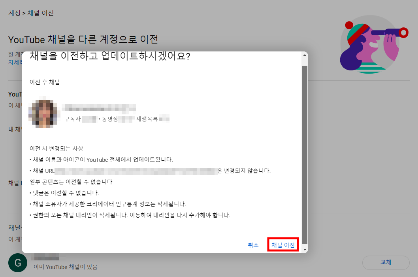Image resolution: width=418 pixels, height=277 pixels.
Task: Click the dialog's vertical scrollbar thumb
Action: (305, 154)
